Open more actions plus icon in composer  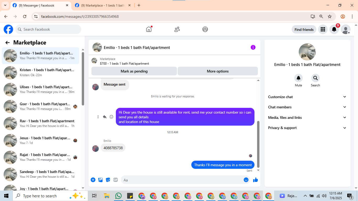point(93,180)
